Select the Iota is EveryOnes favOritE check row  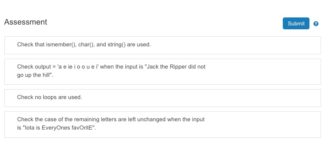[x=163, y=124]
